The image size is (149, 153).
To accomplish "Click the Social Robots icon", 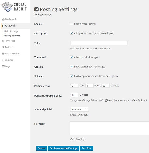I will point(3,54).
